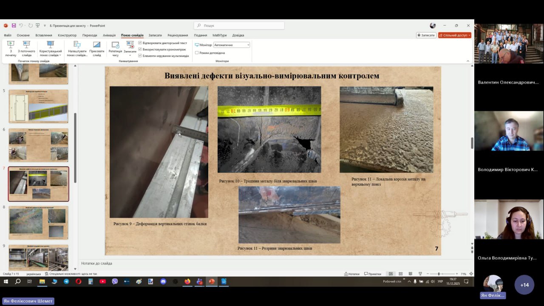
Task: Switch to Reading view in status bar
Action: (410, 274)
